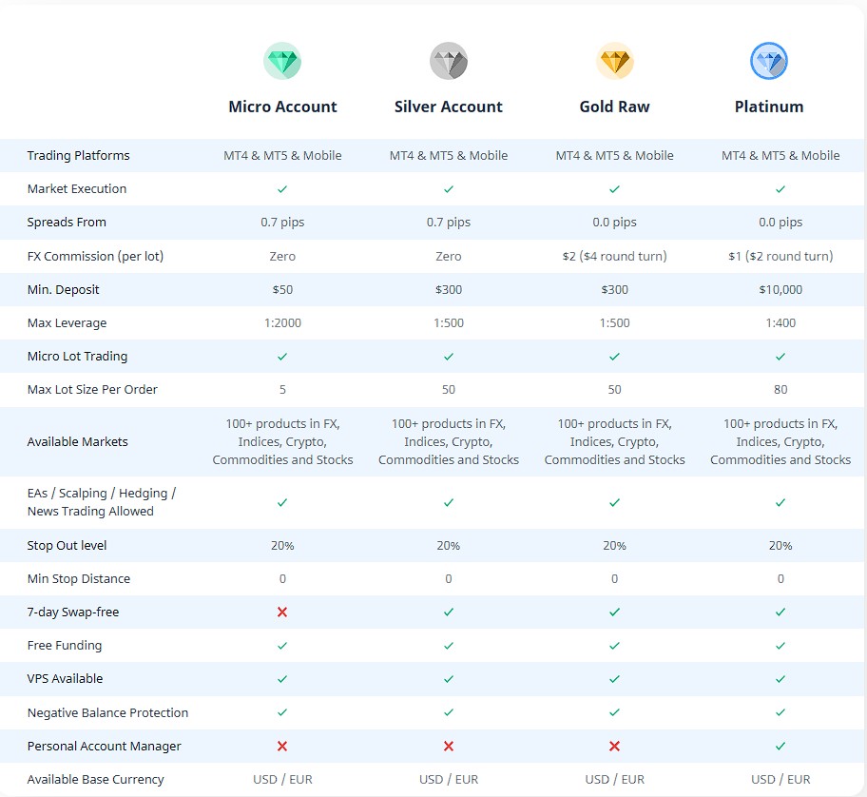The width and height of the screenshot is (867, 797).
Task: Click Gold Raw's $2 commission cell
Action: (614, 257)
